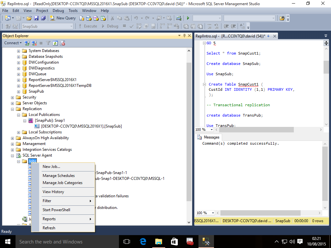This screenshot has width=331, height=248.
Task: Click the Filter funnel icon in Object Explorer
Action: tap(48, 43)
